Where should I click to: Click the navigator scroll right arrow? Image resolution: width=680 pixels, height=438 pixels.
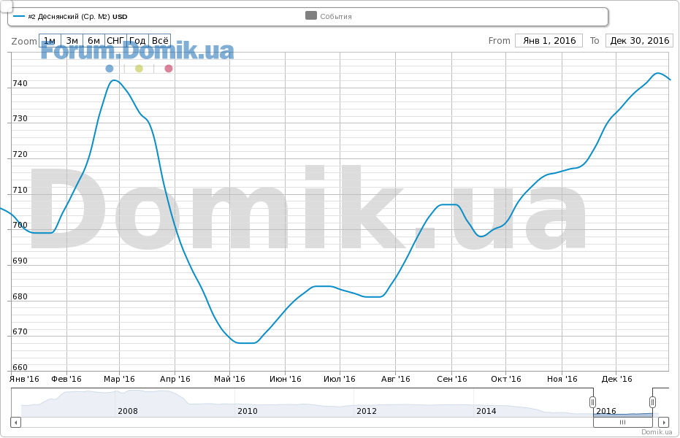(x=664, y=422)
